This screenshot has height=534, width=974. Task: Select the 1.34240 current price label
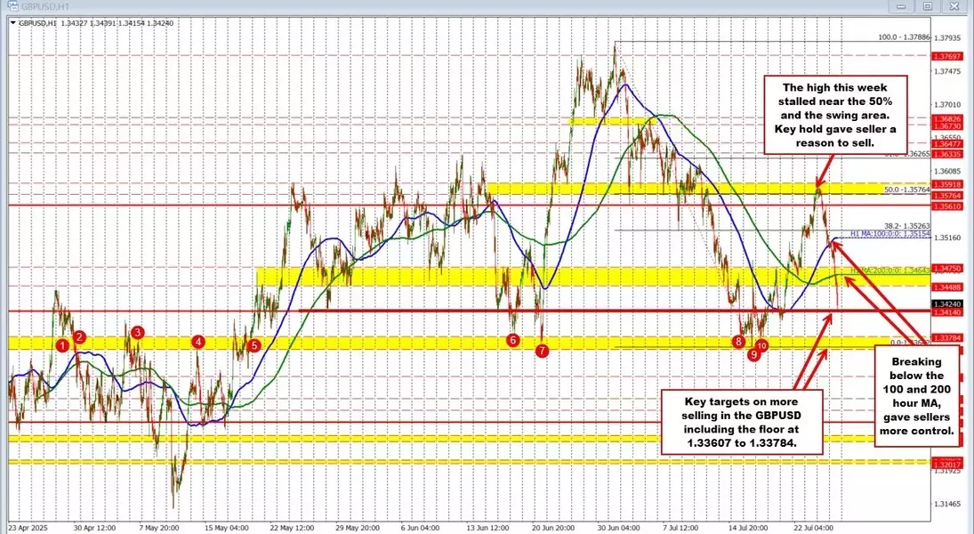coord(945,303)
